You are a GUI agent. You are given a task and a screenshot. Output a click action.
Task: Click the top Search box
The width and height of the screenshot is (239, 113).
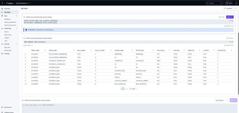point(214,3)
